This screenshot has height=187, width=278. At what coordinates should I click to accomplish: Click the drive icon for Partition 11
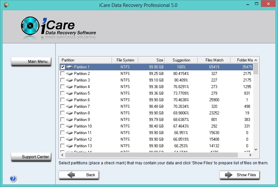click(x=69, y=133)
